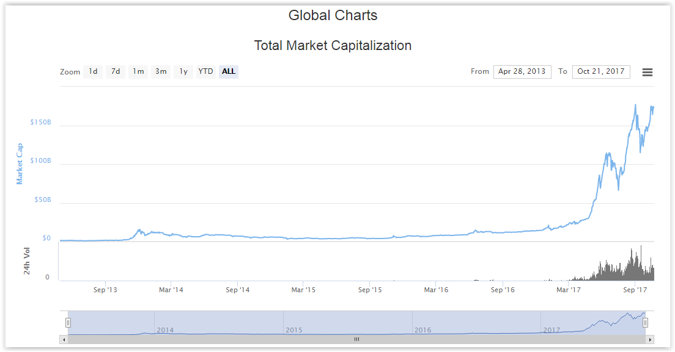Select the 1m zoom range
The width and height of the screenshot is (675, 352).
(x=138, y=71)
